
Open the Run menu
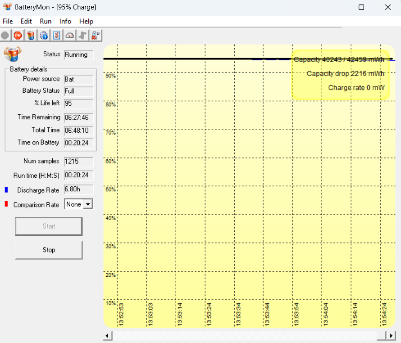click(x=46, y=21)
